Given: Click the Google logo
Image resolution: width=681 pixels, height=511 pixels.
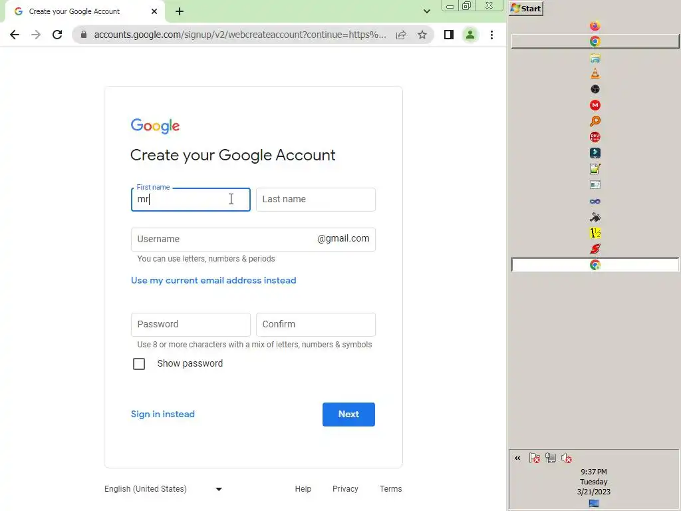Looking at the screenshot, I should [x=155, y=126].
